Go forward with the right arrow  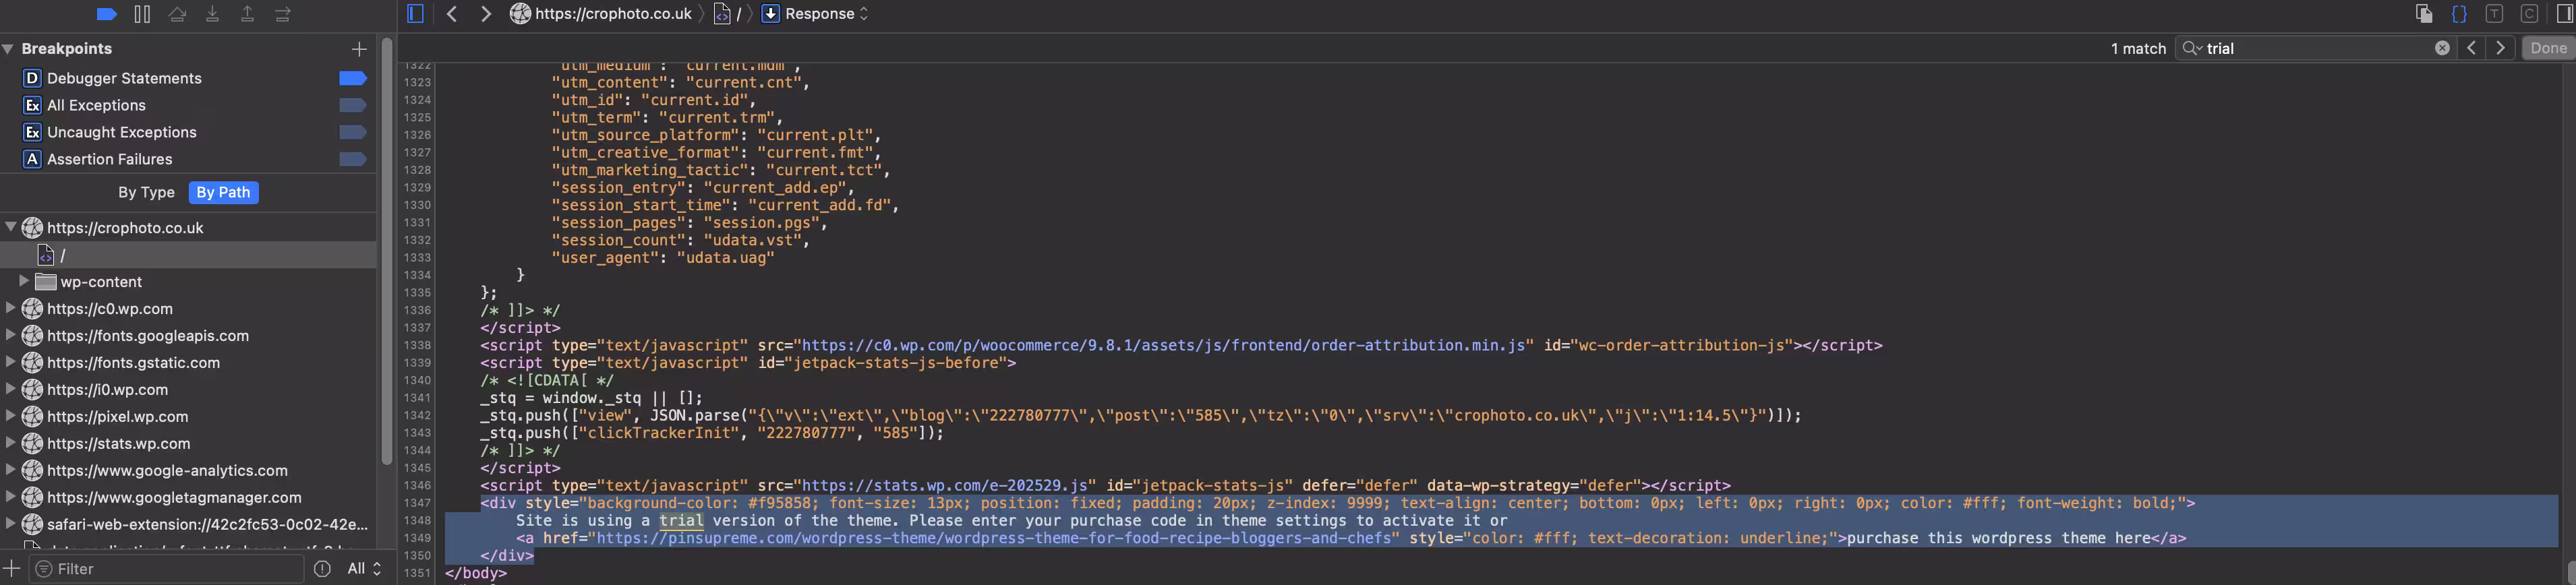point(486,14)
